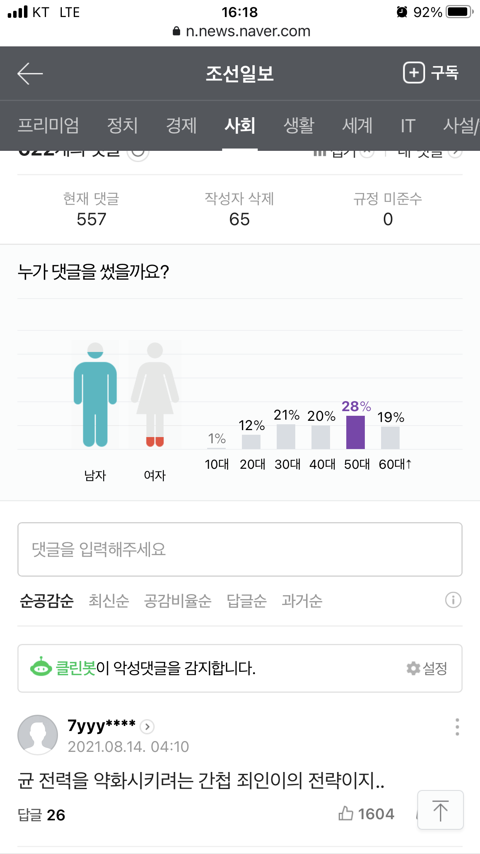The image size is (480, 854).
Task: Focus the 댓글을 입력해주세요 comment field
Action: coord(240,549)
